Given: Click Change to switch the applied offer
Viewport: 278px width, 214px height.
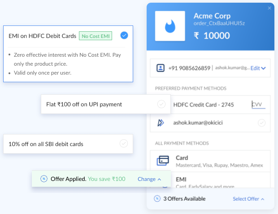Looking at the screenshot, I should coord(149,179).
